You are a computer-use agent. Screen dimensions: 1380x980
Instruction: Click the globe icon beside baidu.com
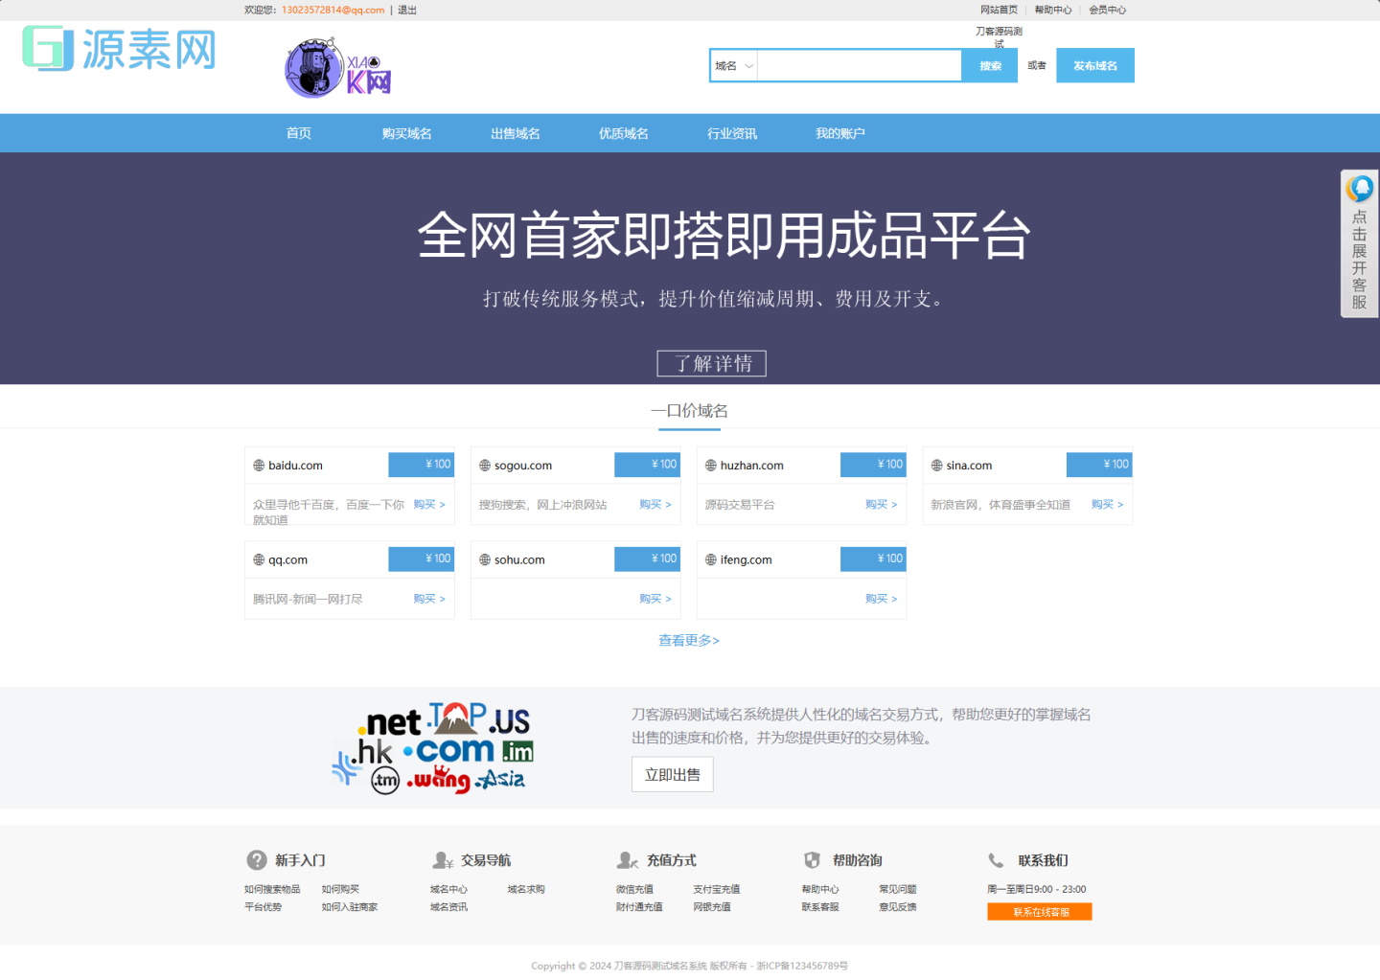(x=259, y=466)
